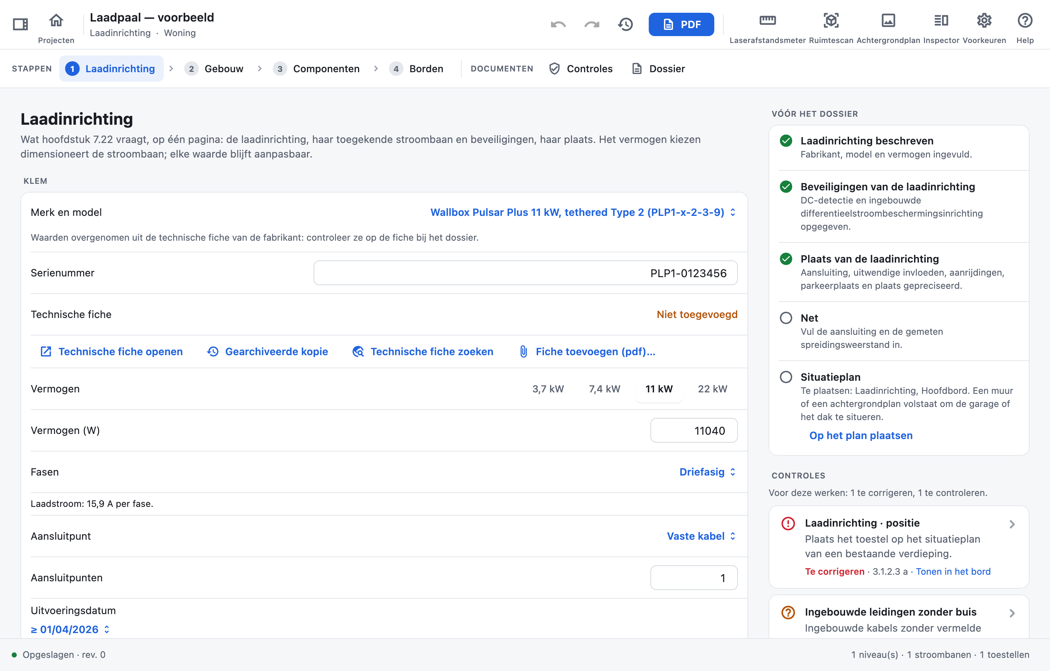1050x671 pixels.
Task: Toggle the sidebar panel icon
Action: pyautogui.click(x=20, y=24)
